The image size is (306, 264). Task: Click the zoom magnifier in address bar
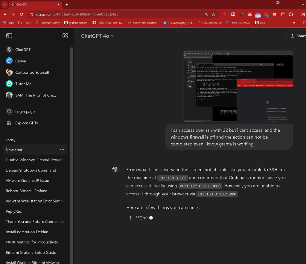click(x=206, y=14)
